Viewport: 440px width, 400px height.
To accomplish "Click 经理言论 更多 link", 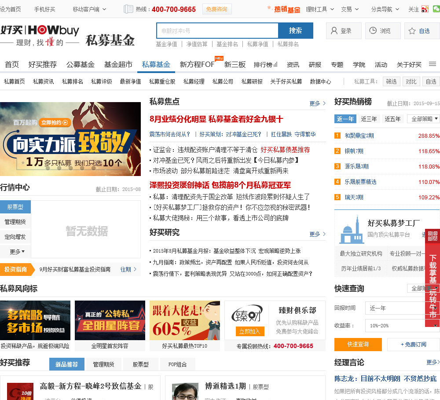I will coord(433,363).
